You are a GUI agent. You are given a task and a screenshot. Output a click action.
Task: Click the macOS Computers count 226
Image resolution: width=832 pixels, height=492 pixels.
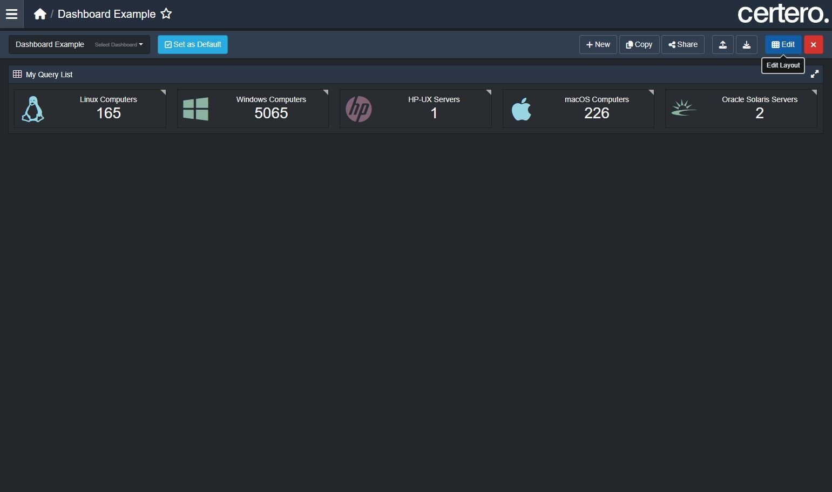(x=597, y=113)
